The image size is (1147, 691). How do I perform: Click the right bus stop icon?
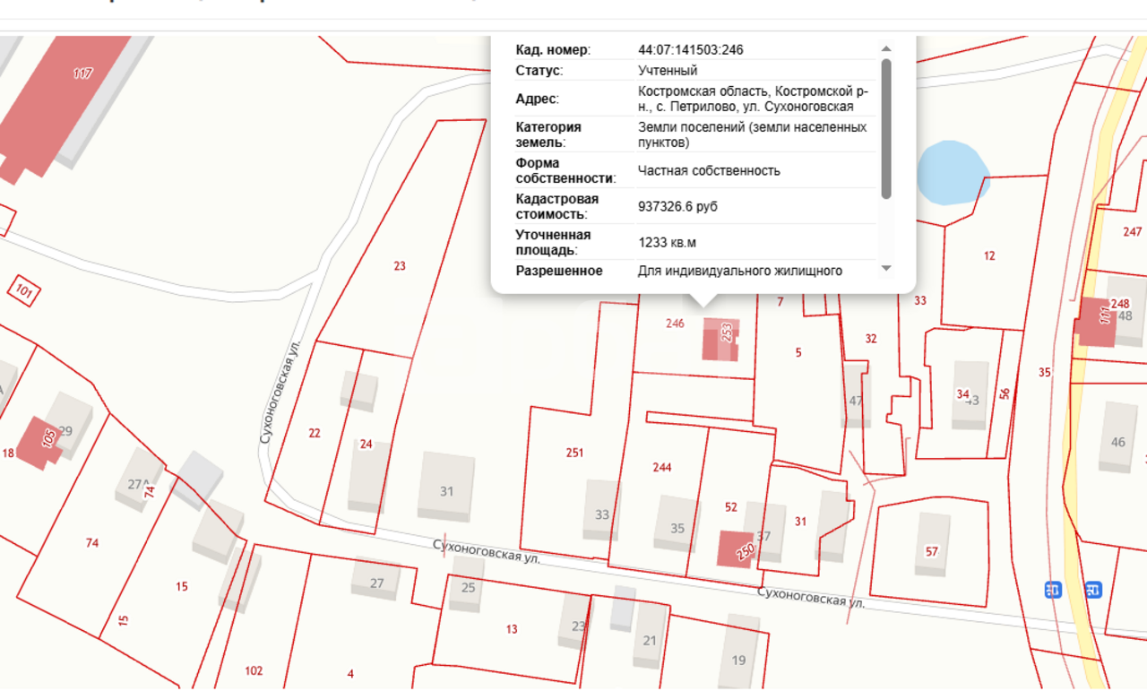click(1092, 590)
